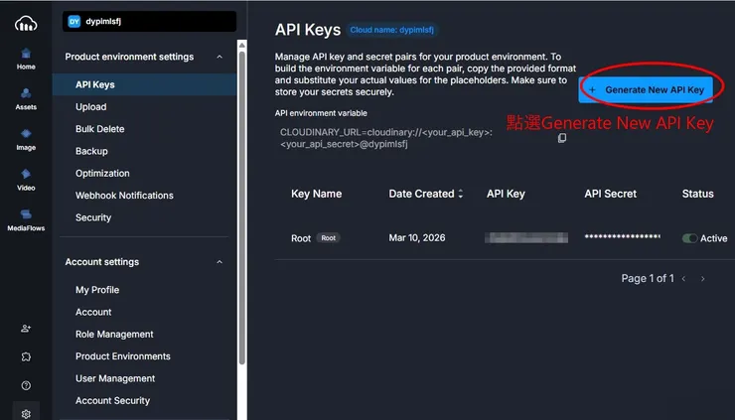Open the Video section icon

click(x=26, y=174)
